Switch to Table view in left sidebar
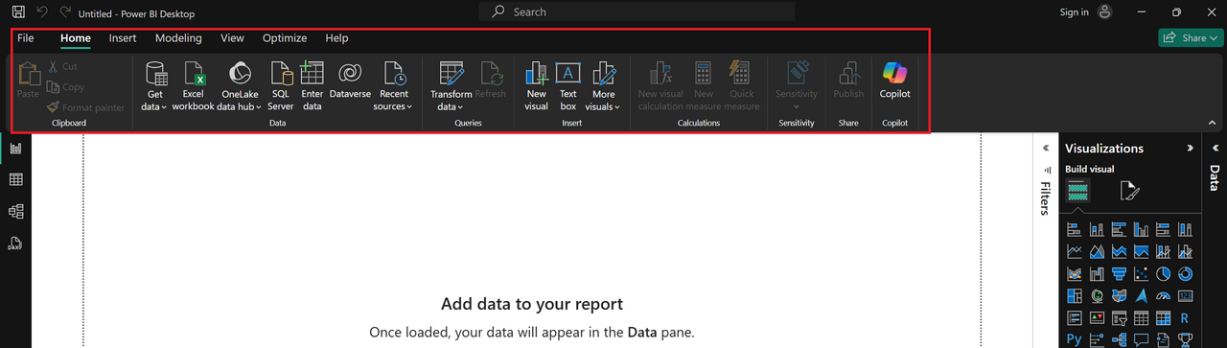Screen dimensions: 1227x348 tap(15, 179)
